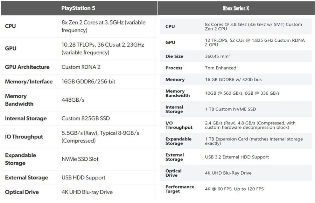Select the '360.45 mm²' die size value
Screen dimensions: 315x203
point(218,56)
